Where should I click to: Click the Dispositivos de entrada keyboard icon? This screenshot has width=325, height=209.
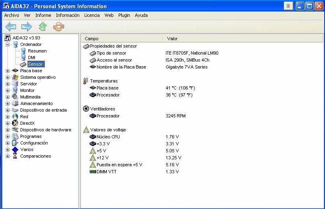(15, 110)
